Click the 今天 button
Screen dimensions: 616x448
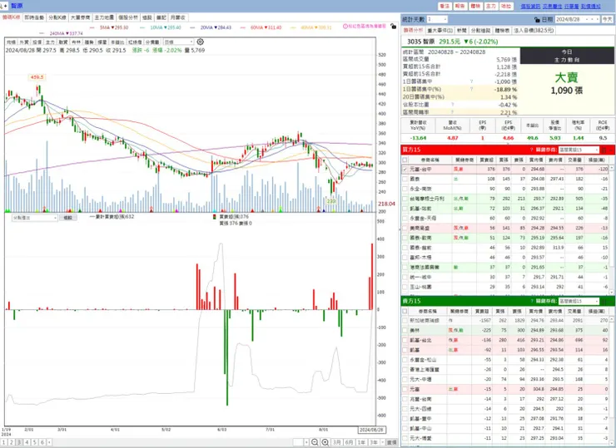coord(608,19)
